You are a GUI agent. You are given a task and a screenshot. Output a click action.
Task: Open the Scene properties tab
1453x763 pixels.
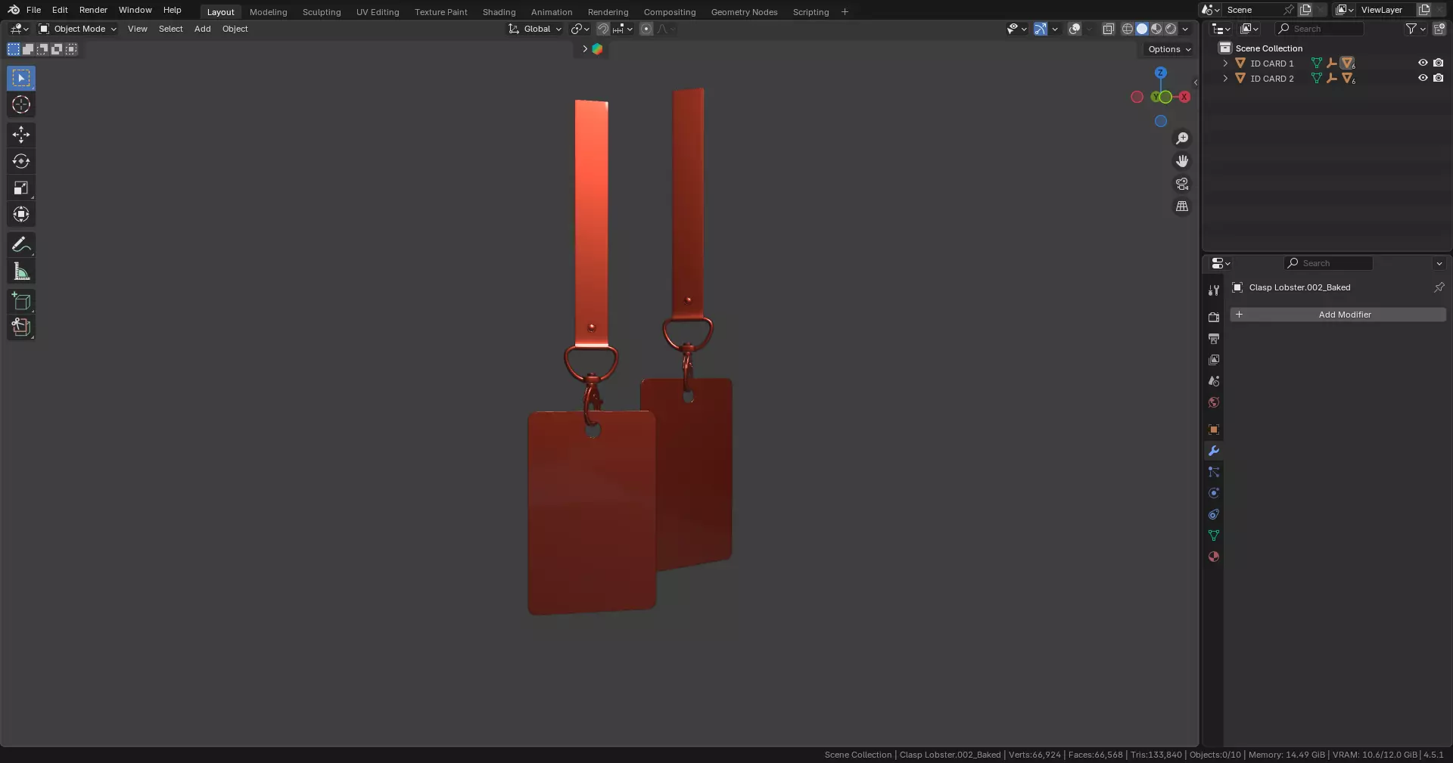pos(1214,381)
